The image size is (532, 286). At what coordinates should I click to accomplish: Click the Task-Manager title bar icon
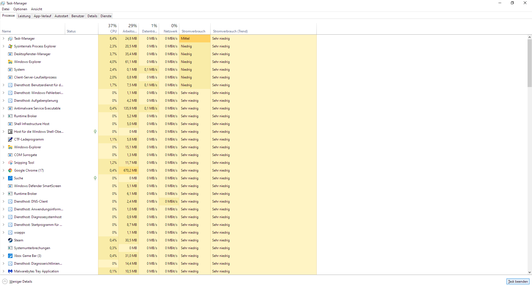3,3
